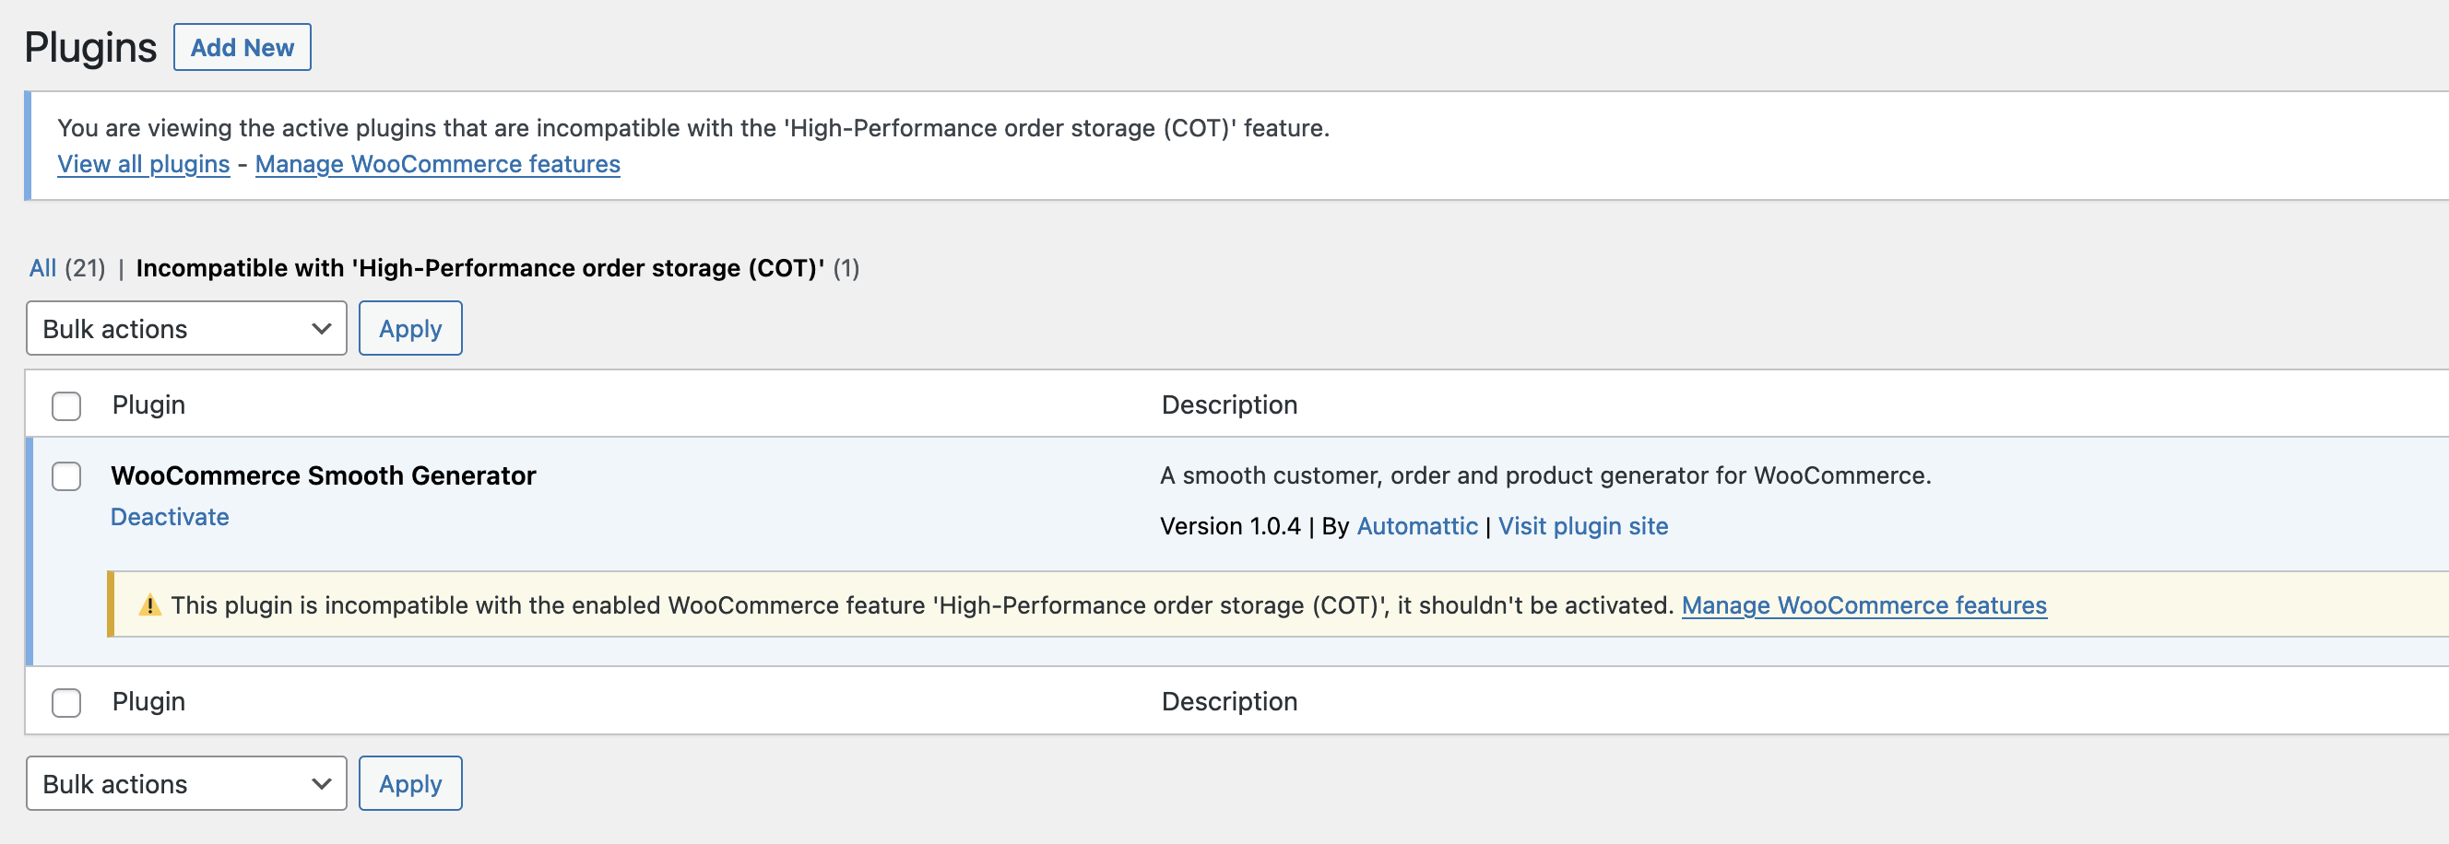
Task: Click the yellow warning triangle icon
Action: [x=150, y=604]
